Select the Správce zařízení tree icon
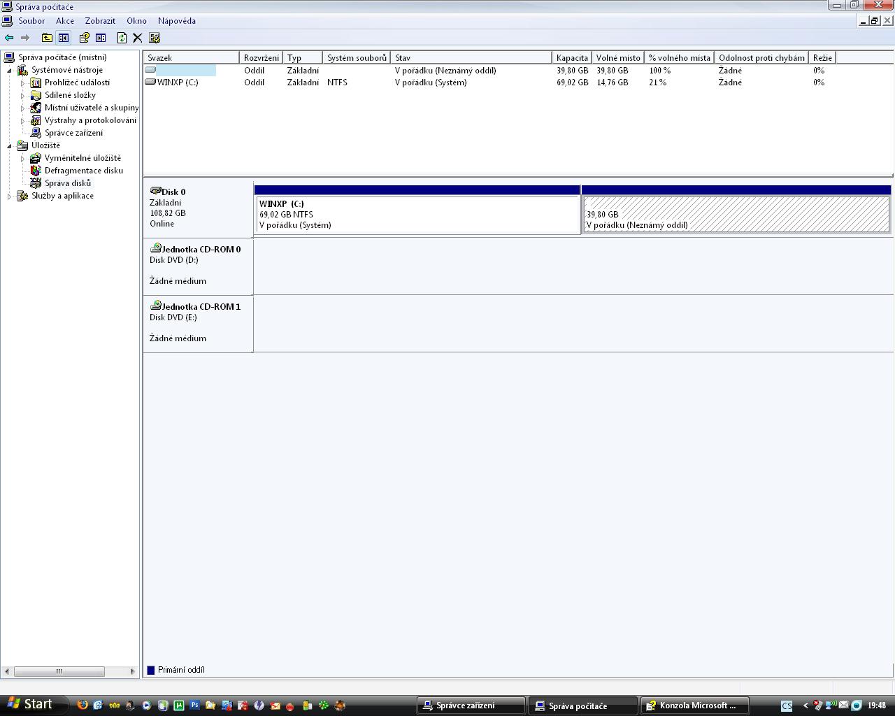895x716 pixels. pos(36,133)
